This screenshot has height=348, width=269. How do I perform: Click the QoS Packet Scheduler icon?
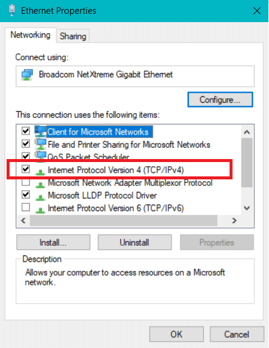(x=40, y=155)
